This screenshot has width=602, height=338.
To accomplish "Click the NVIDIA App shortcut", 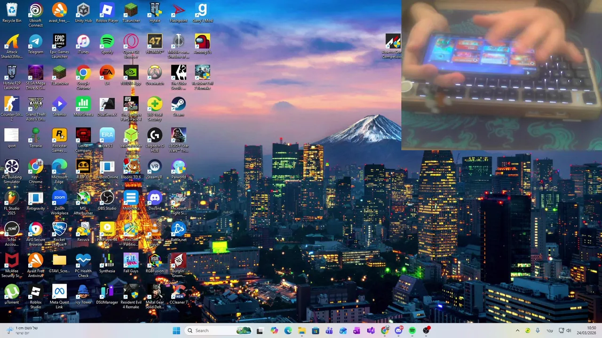I will tap(131, 75).
